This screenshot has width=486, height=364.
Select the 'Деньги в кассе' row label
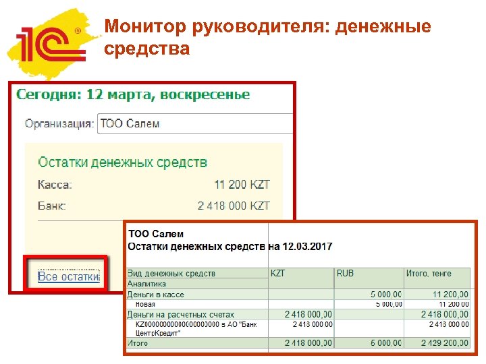point(156,295)
